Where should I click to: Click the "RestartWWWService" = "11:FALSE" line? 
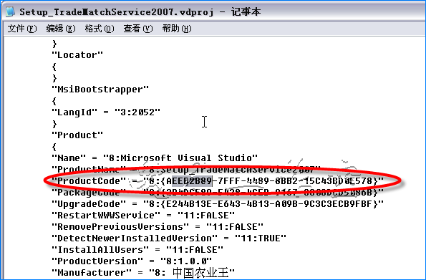pos(143,215)
